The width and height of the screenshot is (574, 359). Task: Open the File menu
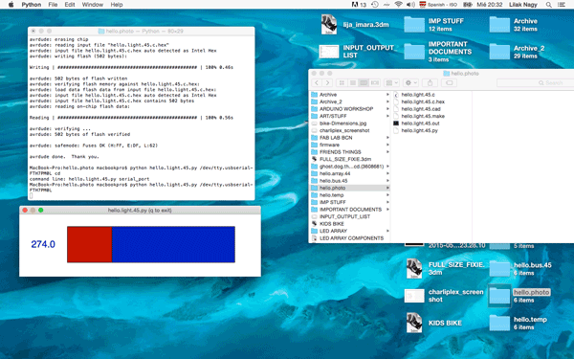tap(53, 5)
